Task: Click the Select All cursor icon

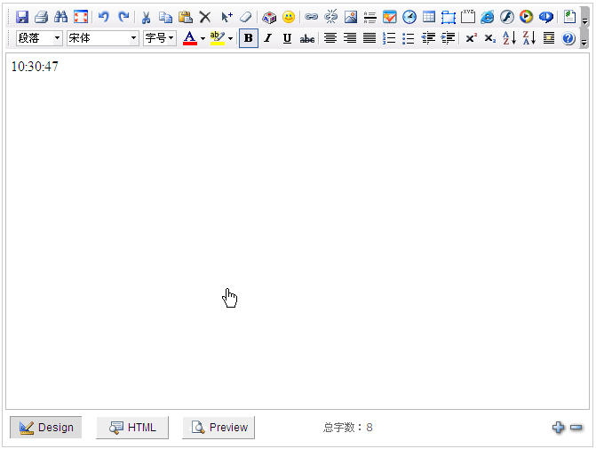Action: pos(226,17)
